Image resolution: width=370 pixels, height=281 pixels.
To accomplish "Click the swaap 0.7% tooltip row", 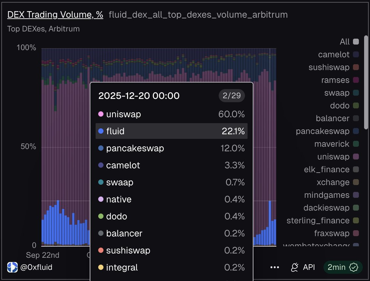I will click(172, 182).
